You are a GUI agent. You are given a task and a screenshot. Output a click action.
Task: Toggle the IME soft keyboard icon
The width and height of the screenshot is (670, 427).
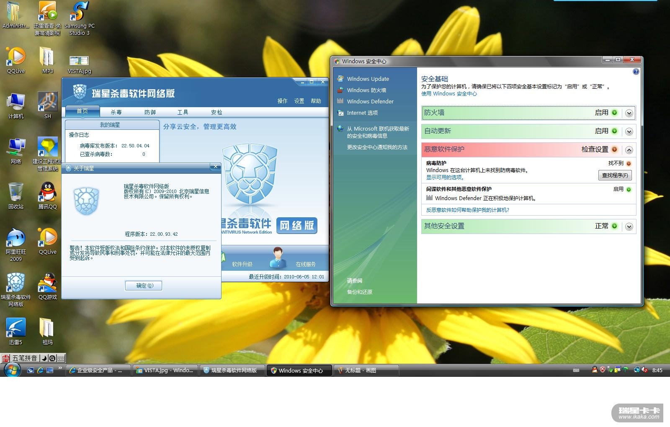coord(61,358)
